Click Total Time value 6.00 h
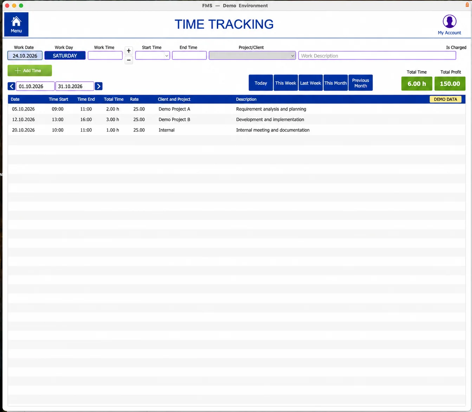The width and height of the screenshot is (472, 412). tap(417, 84)
